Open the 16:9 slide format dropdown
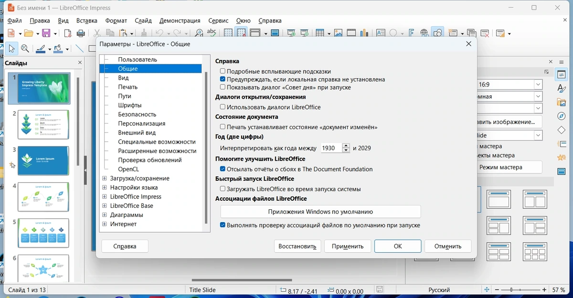Screen dimensions: 573x298 (x=538, y=84)
